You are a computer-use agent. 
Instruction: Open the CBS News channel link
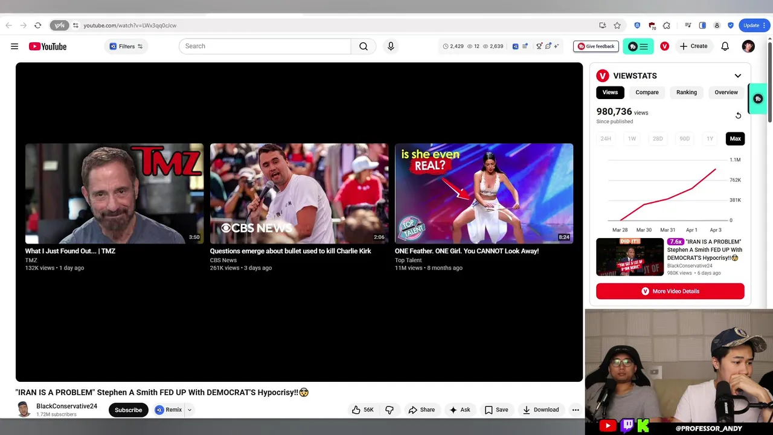click(x=223, y=260)
